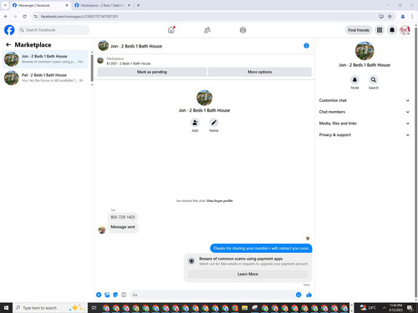Image resolution: width=418 pixels, height=313 pixels.
Task: Click the browser address bar
Action: tap(206, 17)
